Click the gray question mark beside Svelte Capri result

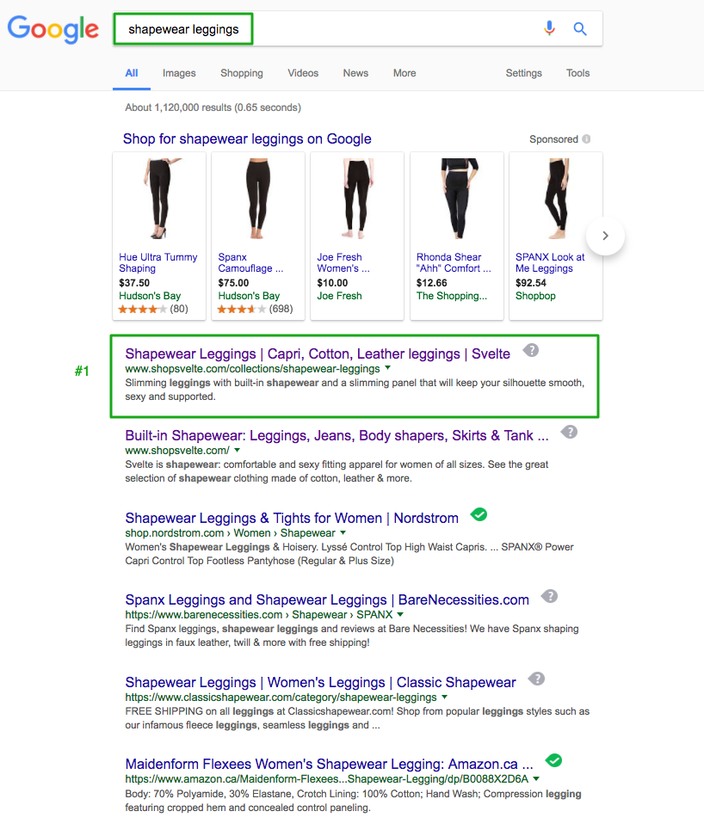531,350
